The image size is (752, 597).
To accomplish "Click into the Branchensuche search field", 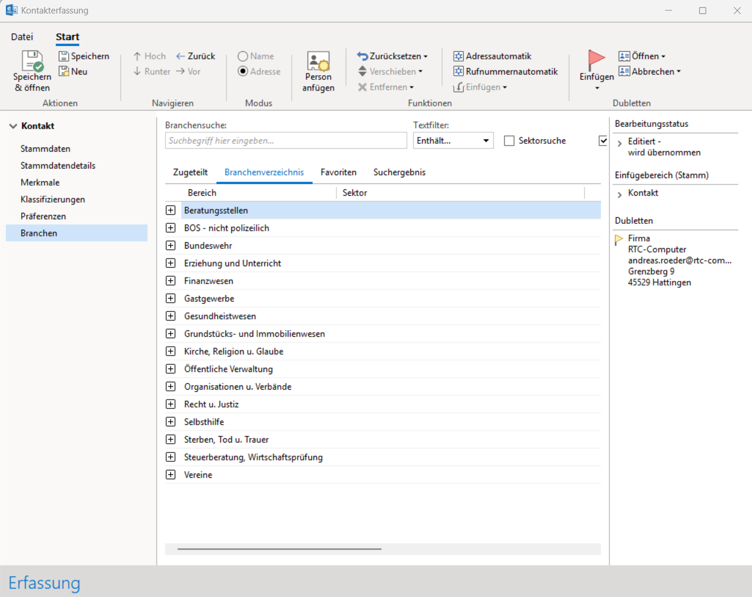I will 285,141.
